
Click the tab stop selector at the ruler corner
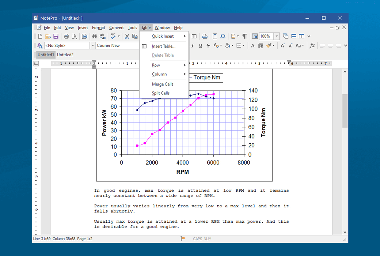(36, 64)
